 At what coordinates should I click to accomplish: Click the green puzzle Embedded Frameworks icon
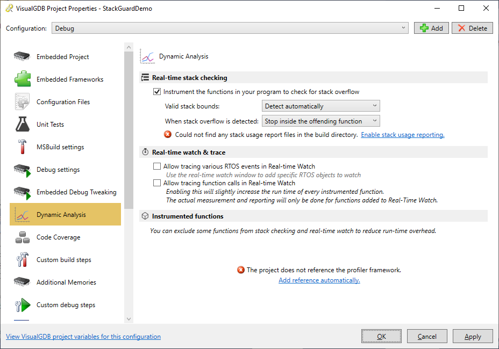point(22,79)
